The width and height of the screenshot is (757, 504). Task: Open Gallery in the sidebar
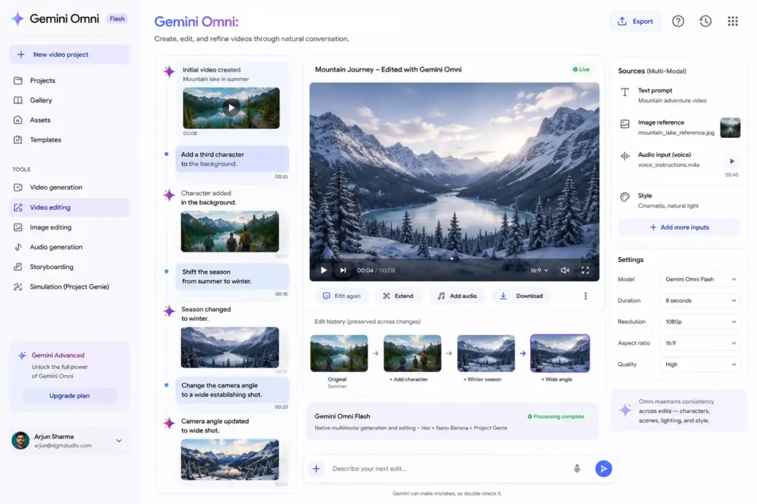pyautogui.click(x=69, y=100)
